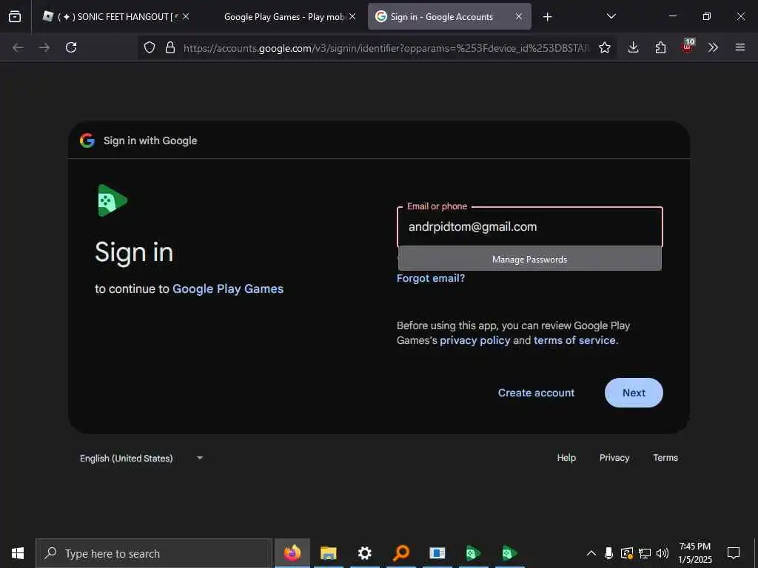Open the volume speaker tray icon

click(x=663, y=553)
